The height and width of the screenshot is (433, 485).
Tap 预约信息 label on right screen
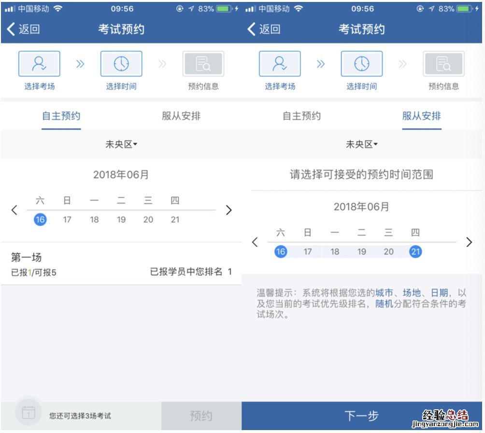point(443,87)
